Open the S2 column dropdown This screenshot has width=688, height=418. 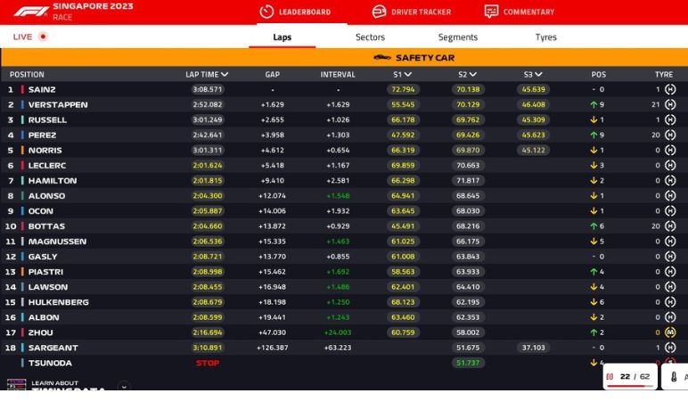coord(474,75)
